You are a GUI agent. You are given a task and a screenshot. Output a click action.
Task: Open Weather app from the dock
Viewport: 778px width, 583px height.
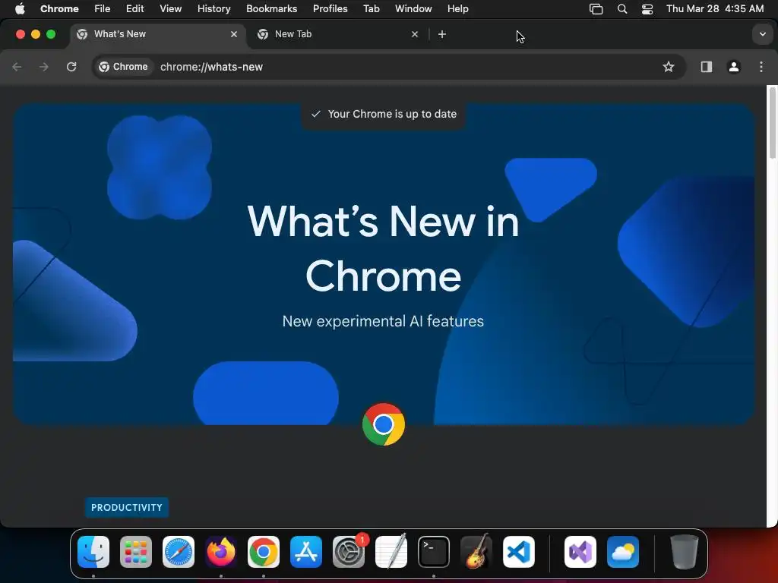click(x=623, y=552)
